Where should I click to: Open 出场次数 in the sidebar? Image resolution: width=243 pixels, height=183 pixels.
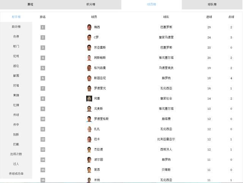[x=16, y=154]
